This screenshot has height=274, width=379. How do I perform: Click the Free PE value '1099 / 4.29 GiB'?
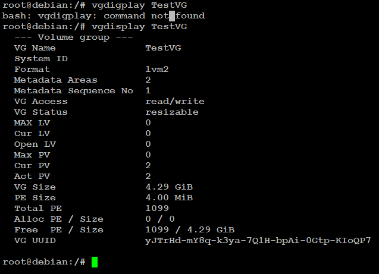(190, 229)
